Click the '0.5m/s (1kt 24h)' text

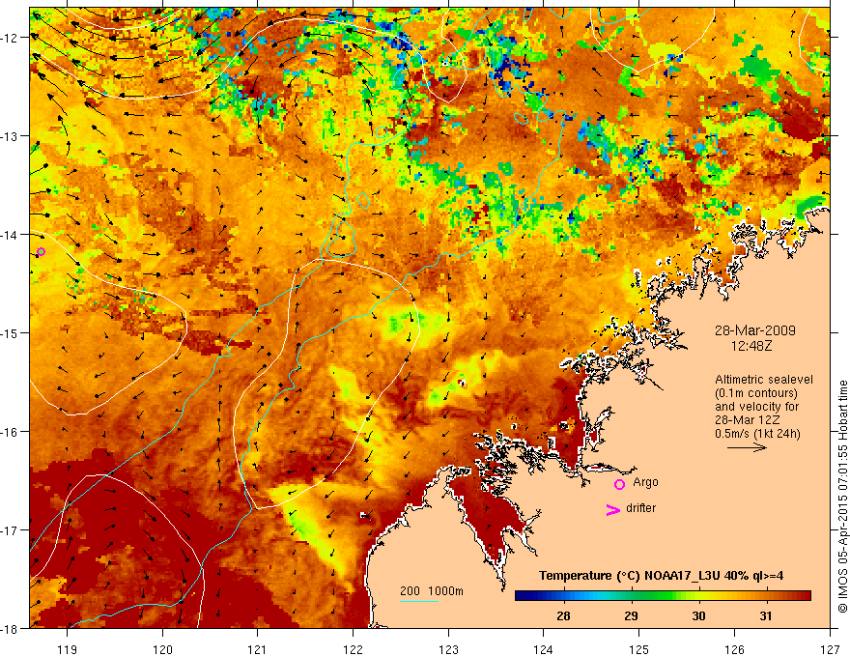[758, 434]
